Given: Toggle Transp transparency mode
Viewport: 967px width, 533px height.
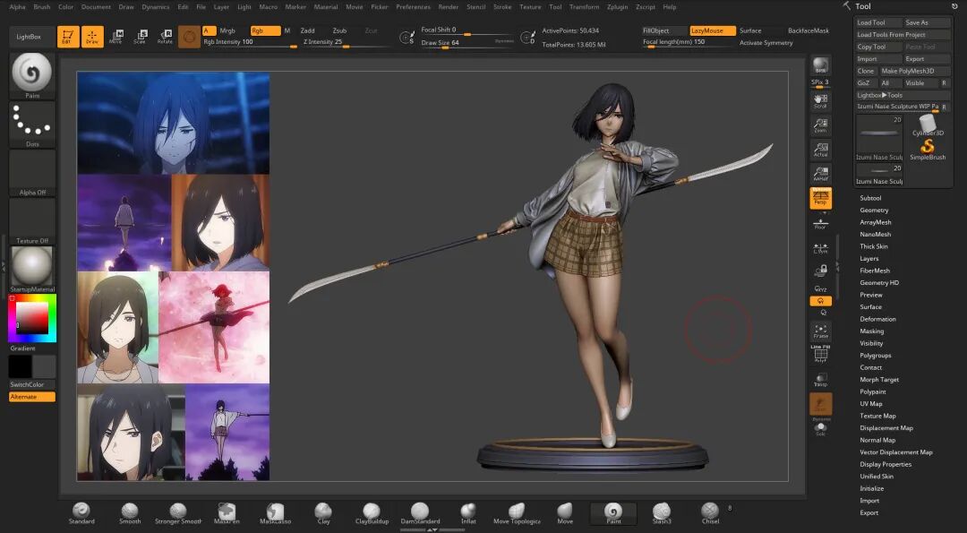Looking at the screenshot, I should [820, 380].
